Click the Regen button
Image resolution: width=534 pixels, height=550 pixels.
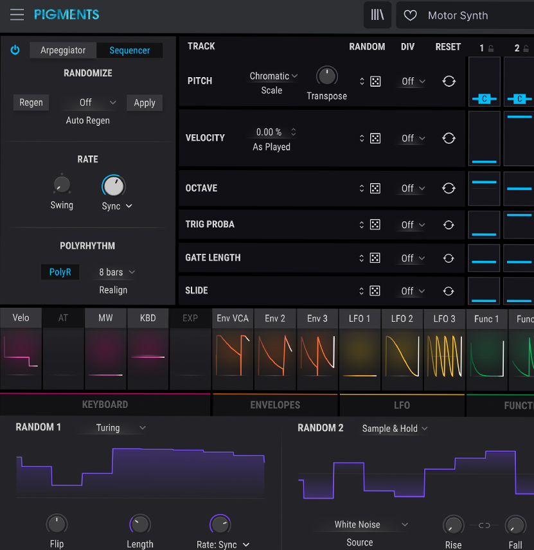pos(31,102)
